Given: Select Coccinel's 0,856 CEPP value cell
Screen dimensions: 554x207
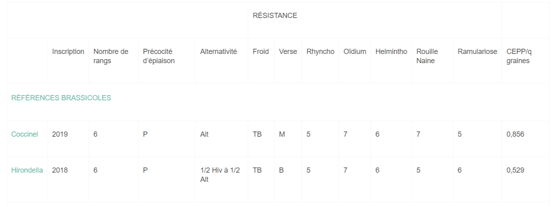Looking at the screenshot, I should pos(515,134).
